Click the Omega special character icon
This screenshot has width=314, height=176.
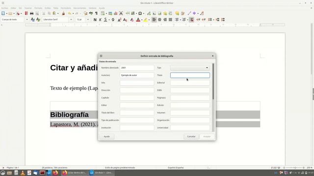coord(140,13)
